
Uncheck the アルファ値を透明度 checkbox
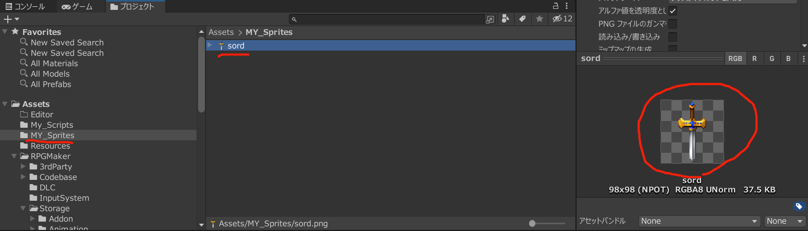(x=673, y=10)
